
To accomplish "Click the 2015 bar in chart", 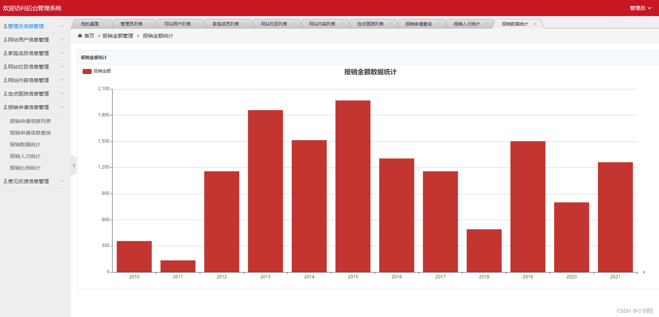I will pos(353,186).
